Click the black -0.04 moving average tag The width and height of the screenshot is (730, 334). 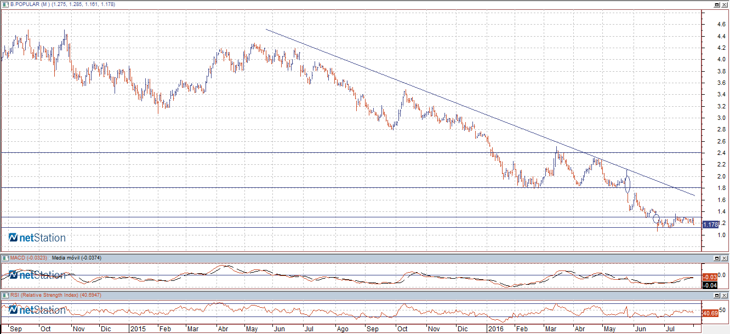(x=710, y=285)
